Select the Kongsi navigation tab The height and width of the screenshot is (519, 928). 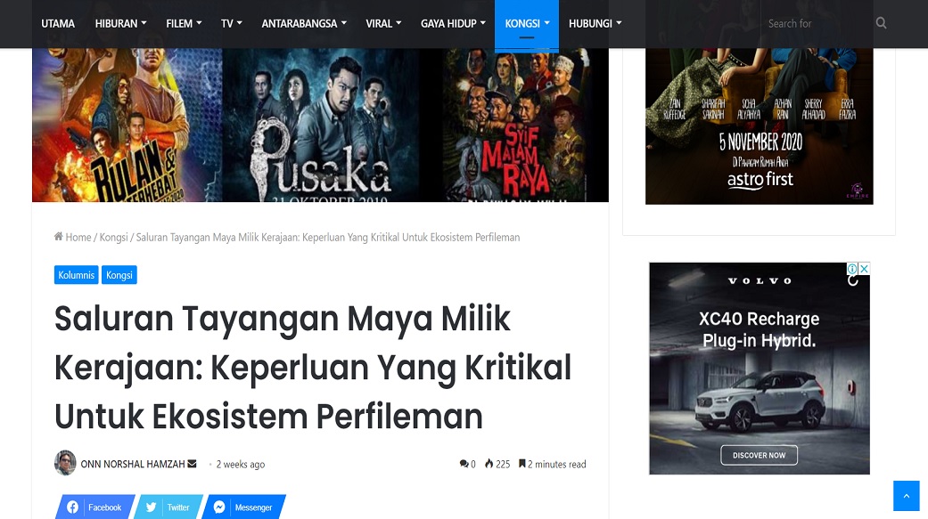(x=526, y=23)
